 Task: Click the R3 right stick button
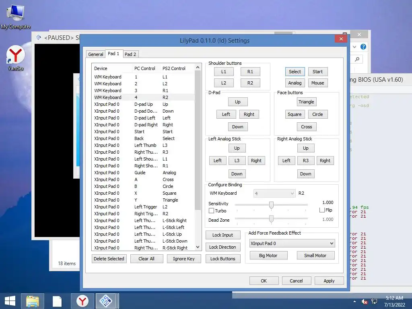306,161
